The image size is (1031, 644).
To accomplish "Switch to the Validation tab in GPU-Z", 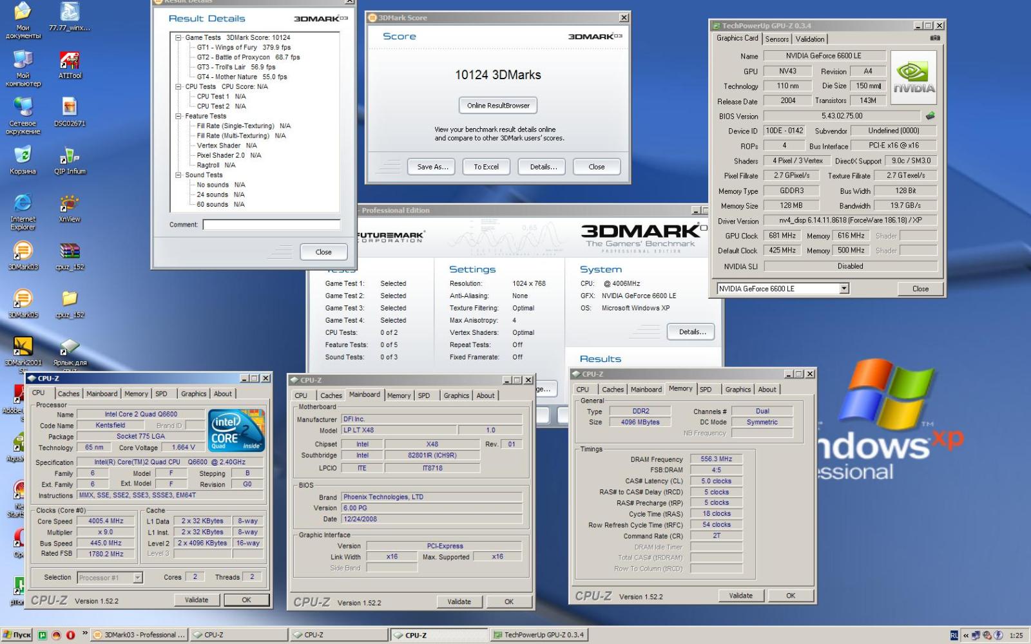I will point(809,39).
